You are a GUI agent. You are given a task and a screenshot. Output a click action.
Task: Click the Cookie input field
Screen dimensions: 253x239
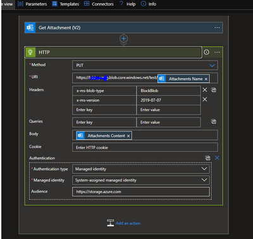[x=145, y=147]
